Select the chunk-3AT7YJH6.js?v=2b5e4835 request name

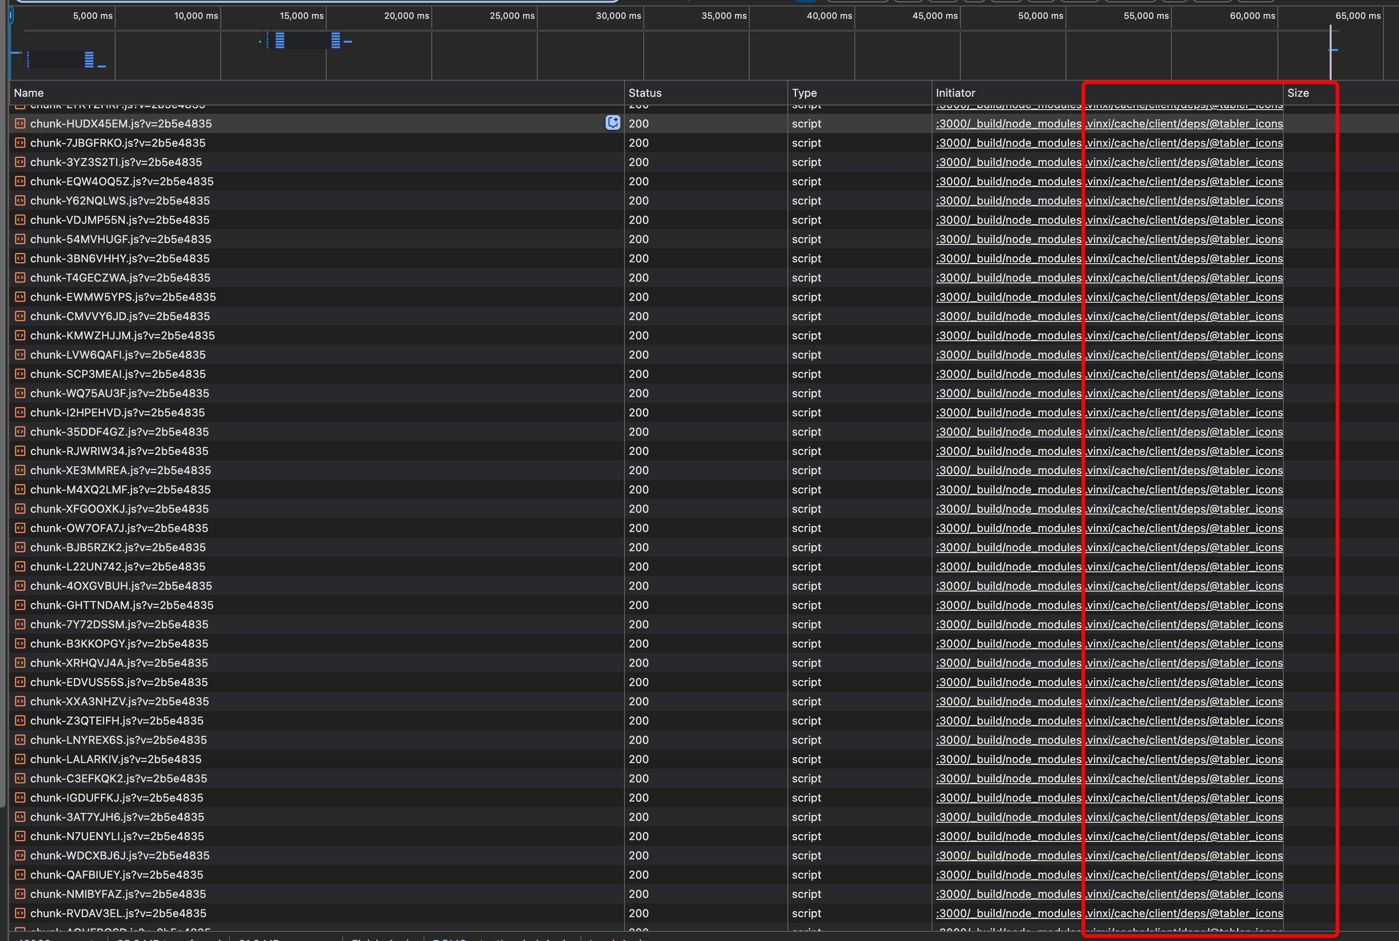pos(117,817)
